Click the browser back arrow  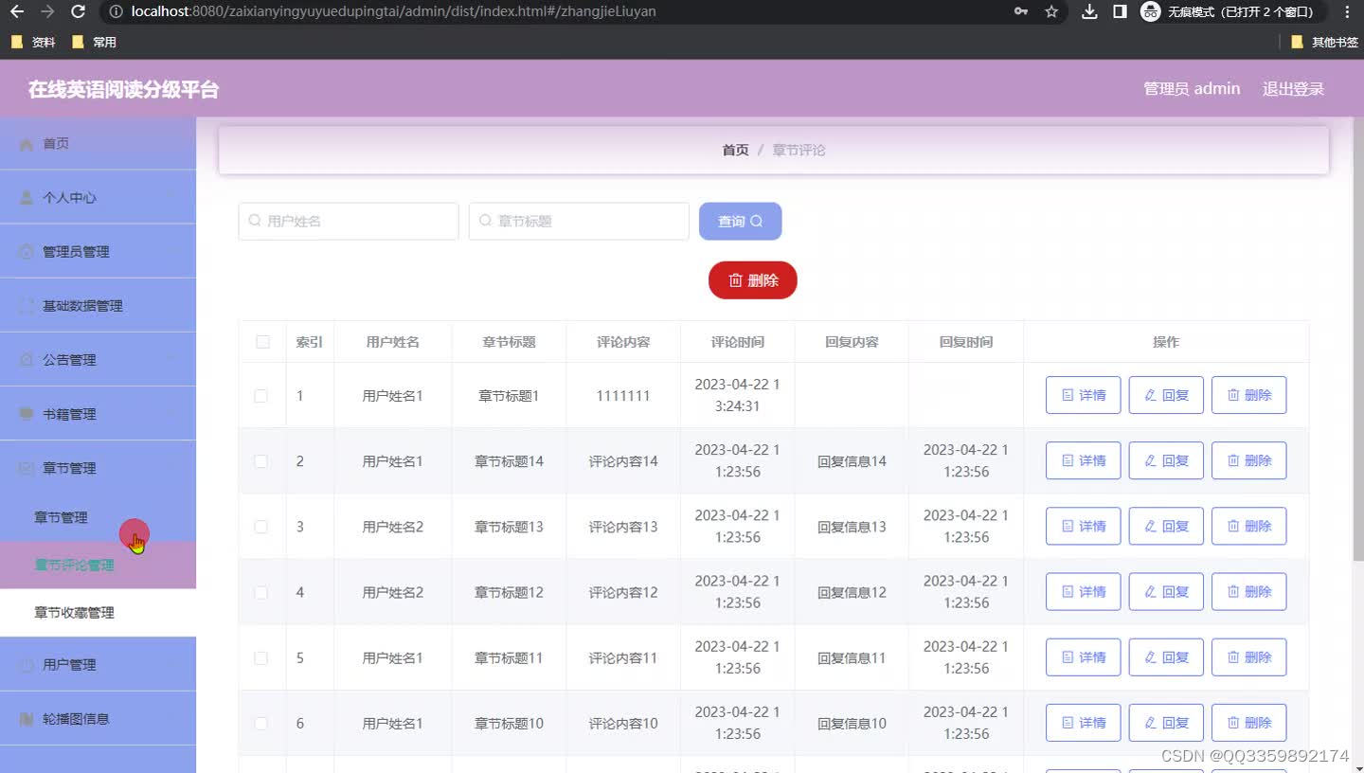(x=17, y=11)
